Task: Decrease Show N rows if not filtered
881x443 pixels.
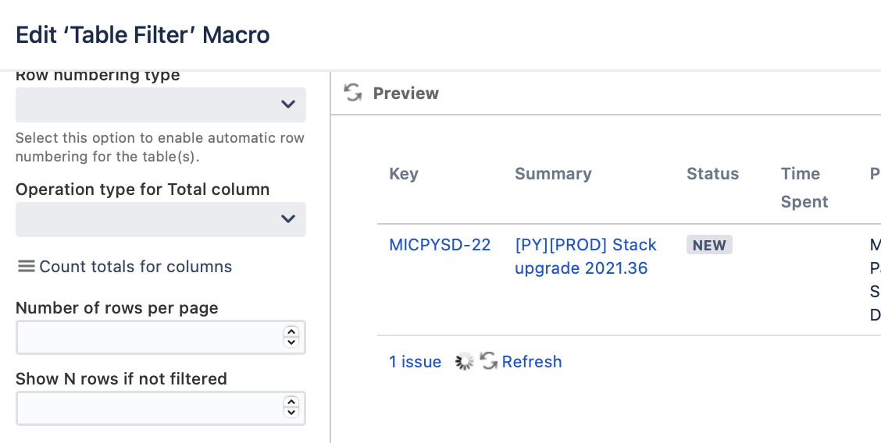Action: click(x=291, y=413)
